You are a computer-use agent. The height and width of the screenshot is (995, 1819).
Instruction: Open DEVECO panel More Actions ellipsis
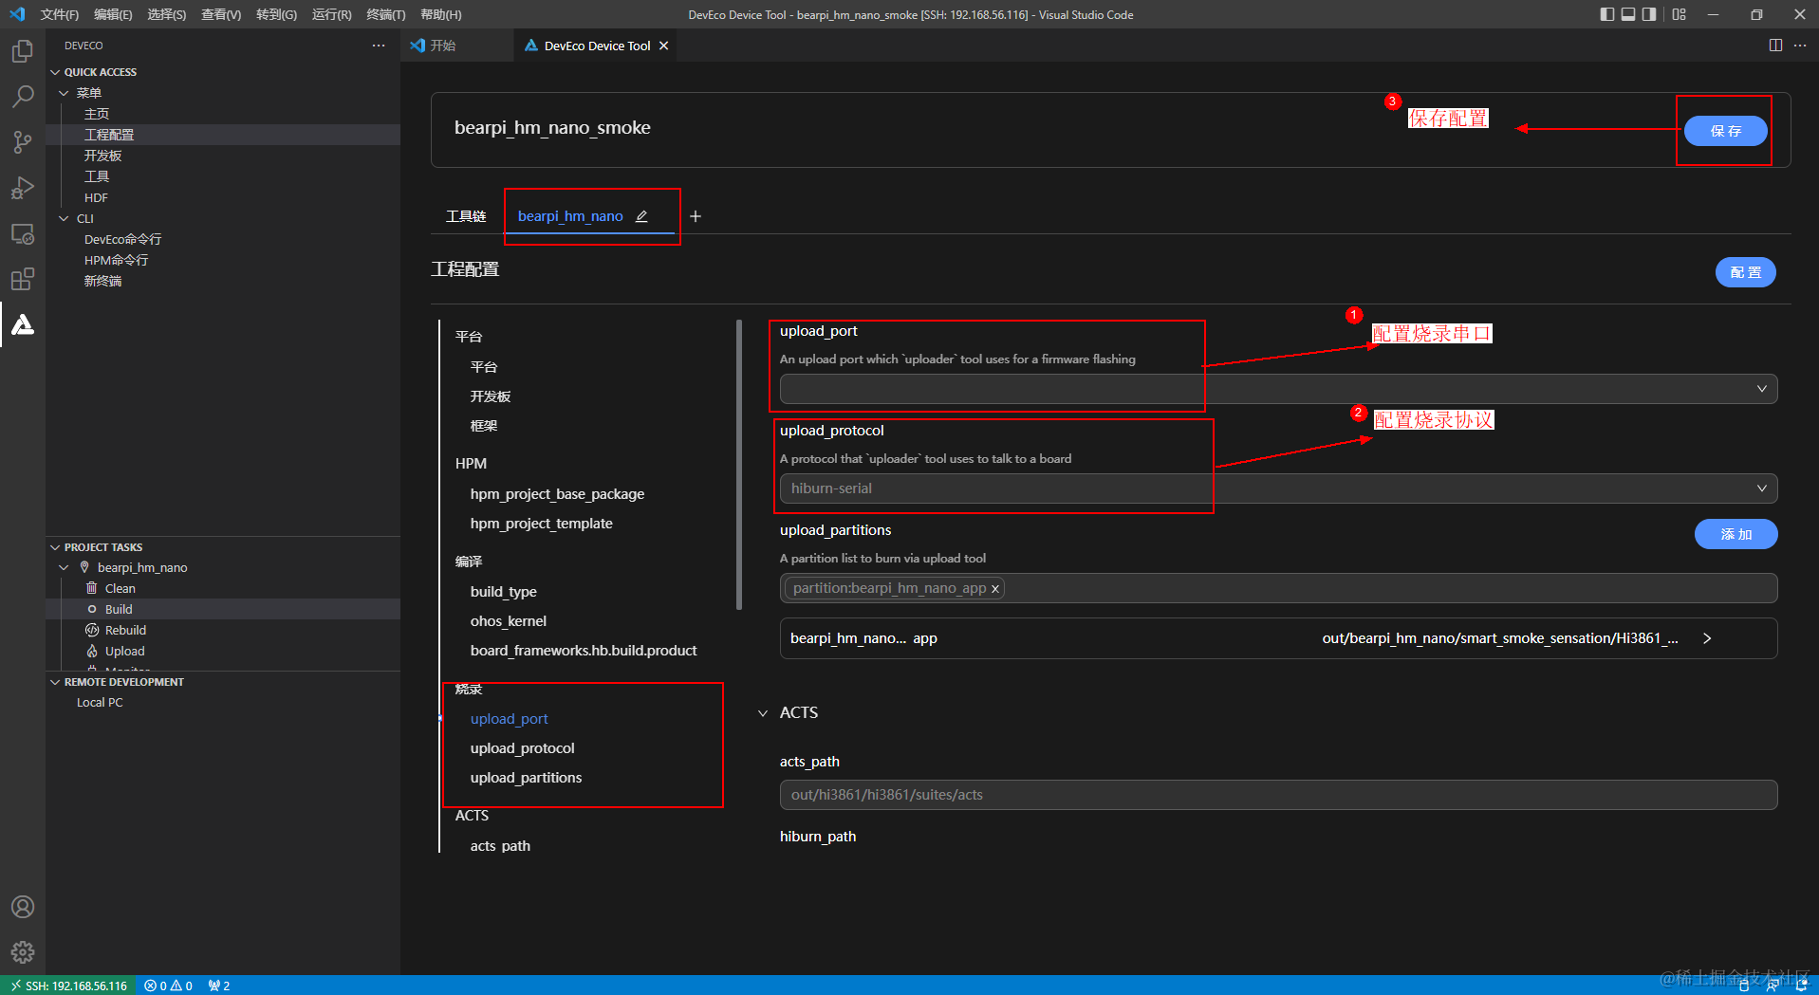pyautogui.click(x=379, y=46)
